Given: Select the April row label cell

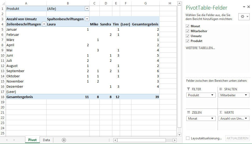Looking at the screenshot, I should click(x=26, y=45).
